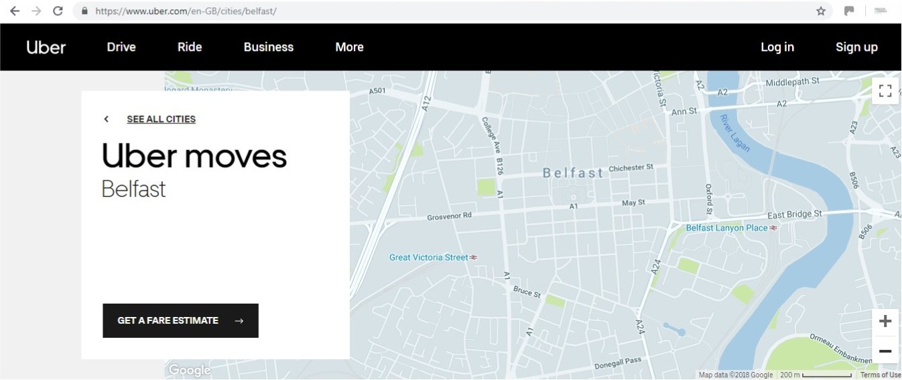This screenshot has height=380, width=902.
Task: Click the Great Victoria Street station icon
Action: 474,257
